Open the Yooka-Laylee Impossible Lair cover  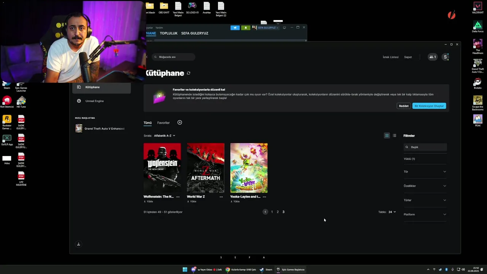pyautogui.click(x=249, y=168)
